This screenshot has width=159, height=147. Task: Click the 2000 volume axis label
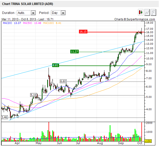pyautogui.click(x=149, y=123)
